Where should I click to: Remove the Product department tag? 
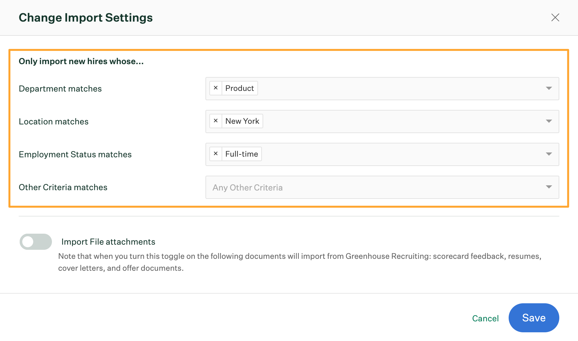click(x=216, y=88)
